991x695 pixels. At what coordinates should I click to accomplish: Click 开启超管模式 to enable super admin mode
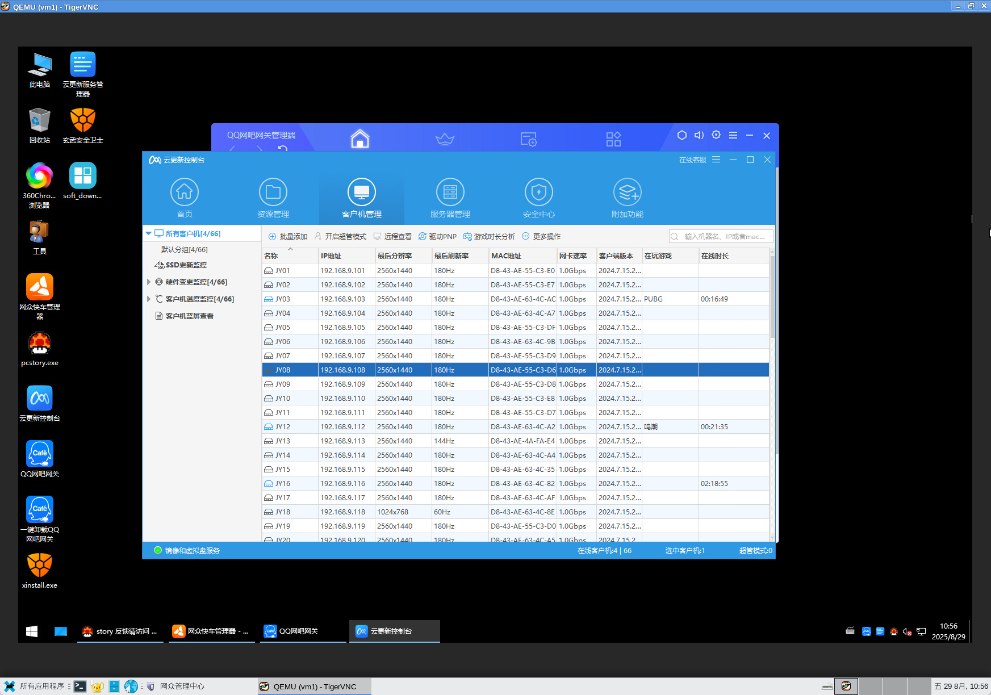pyautogui.click(x=340, y=237)
